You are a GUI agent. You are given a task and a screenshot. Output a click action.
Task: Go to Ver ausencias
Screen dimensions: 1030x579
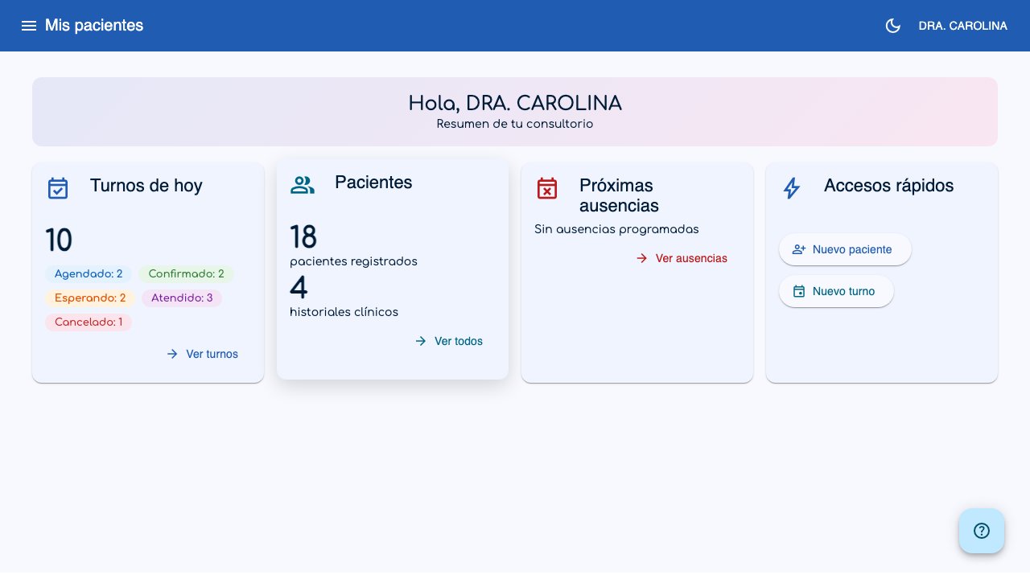pyautogui.click(x=682, y=258)
